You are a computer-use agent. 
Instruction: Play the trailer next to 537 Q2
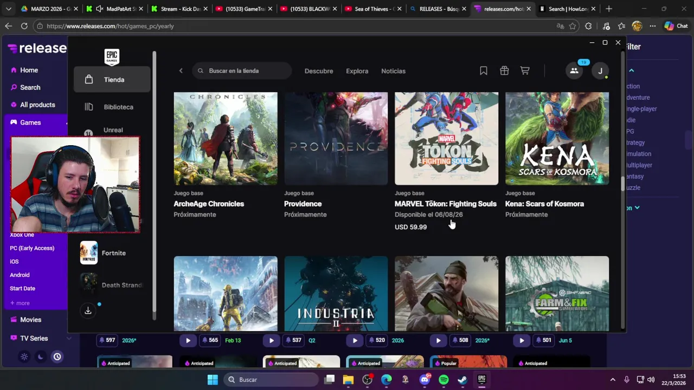coord(272,340)
